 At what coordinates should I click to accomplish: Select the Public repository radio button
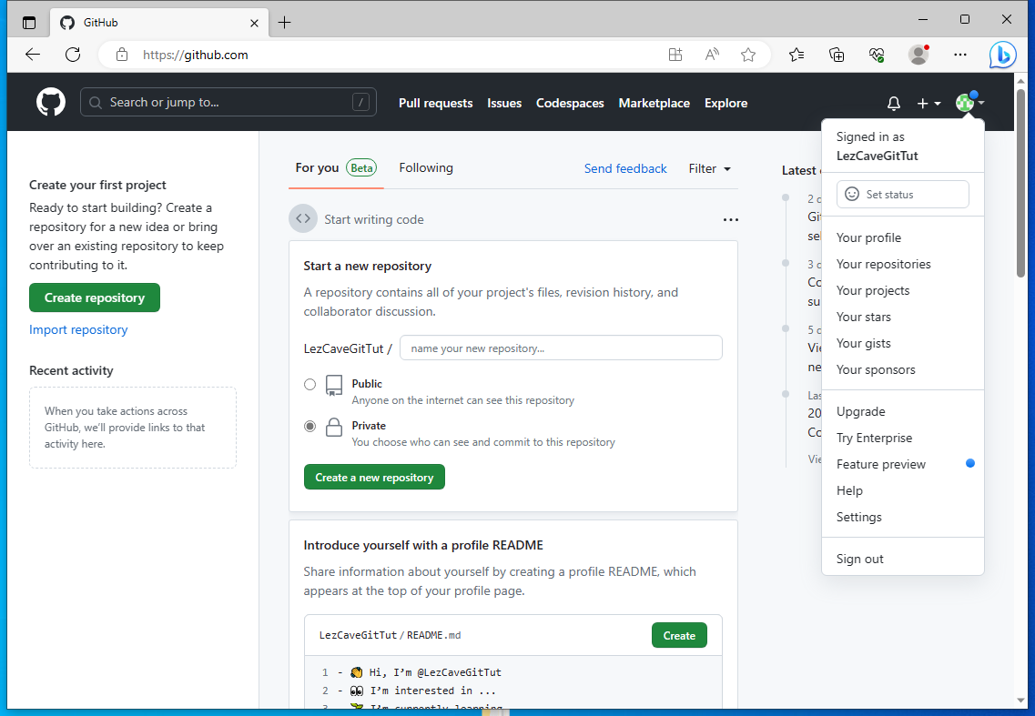(309, 384)
